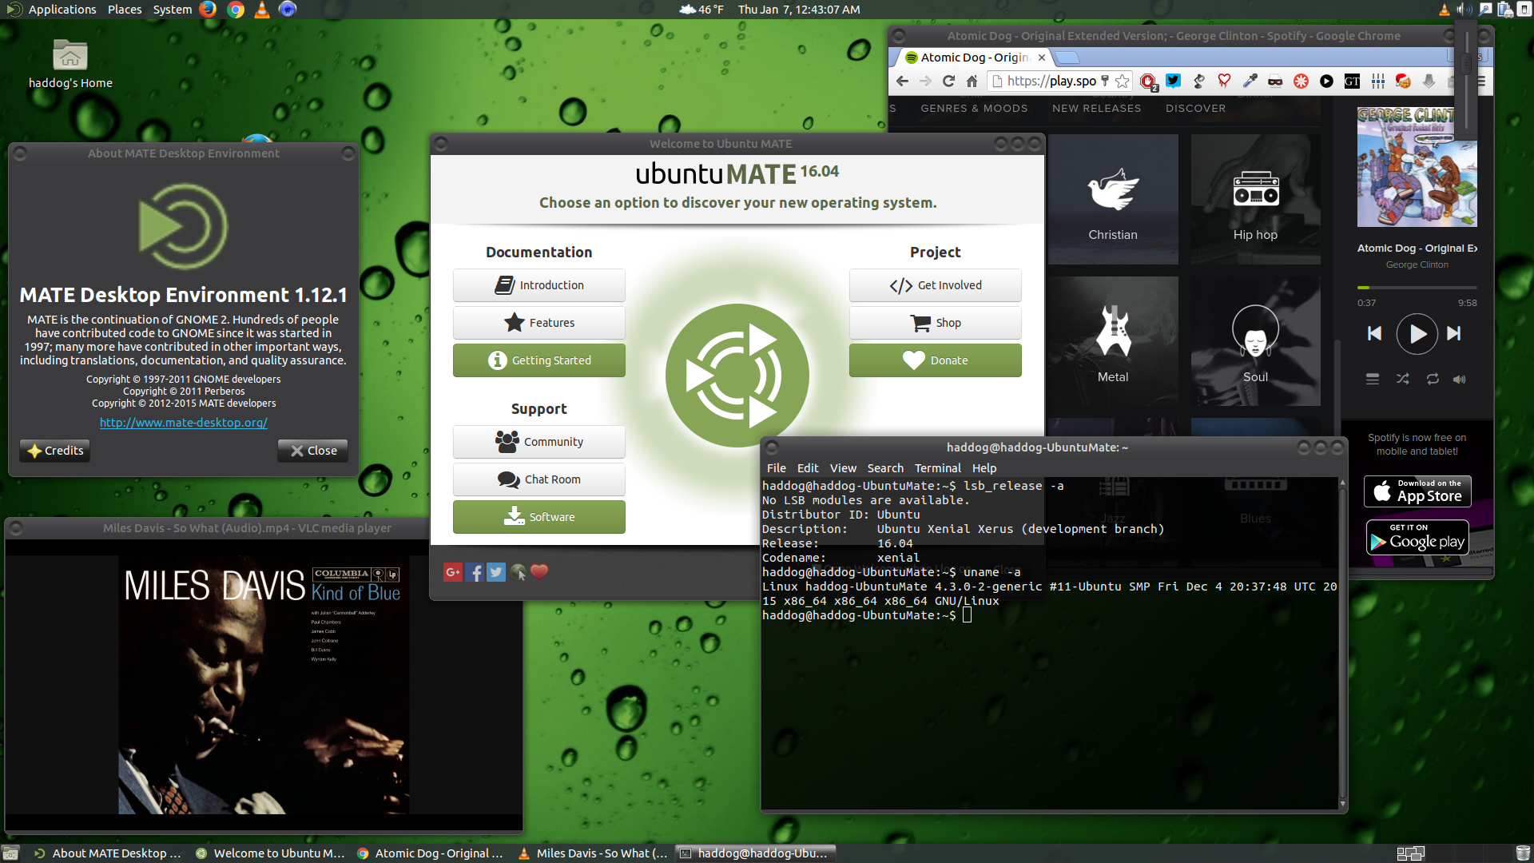The height and width of the screenshot is (863, 1534).
Task: Switch to VLC via the Miles Davis taskbar entry
Action: [x=593, y=853]
